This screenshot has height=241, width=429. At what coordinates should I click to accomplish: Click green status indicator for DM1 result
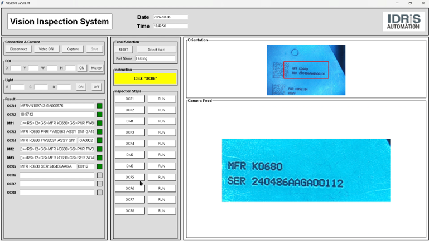pyautogui.click(x=100, y=123)
